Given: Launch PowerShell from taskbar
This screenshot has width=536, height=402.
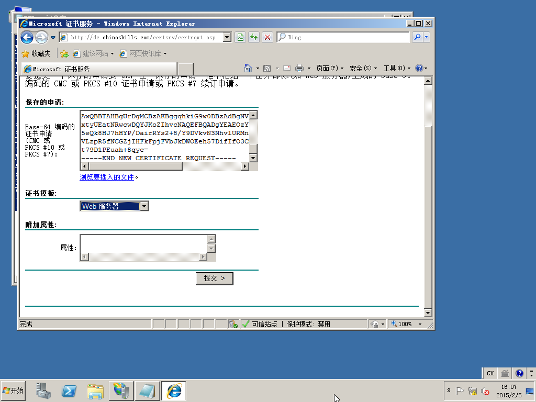Looking at the screenshot, I should 69,390.
